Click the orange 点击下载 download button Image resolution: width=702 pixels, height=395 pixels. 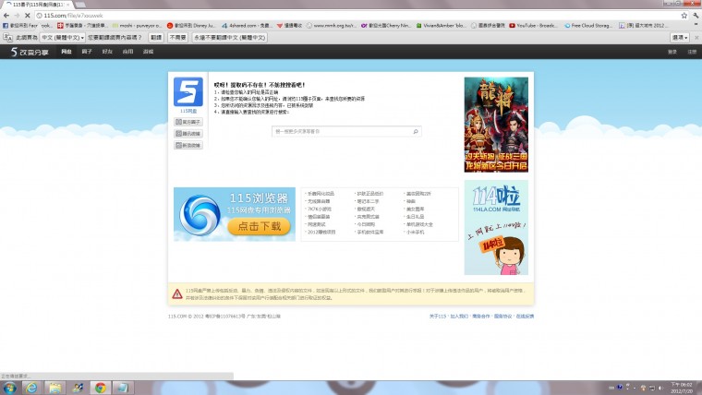(x=259, y=227)
